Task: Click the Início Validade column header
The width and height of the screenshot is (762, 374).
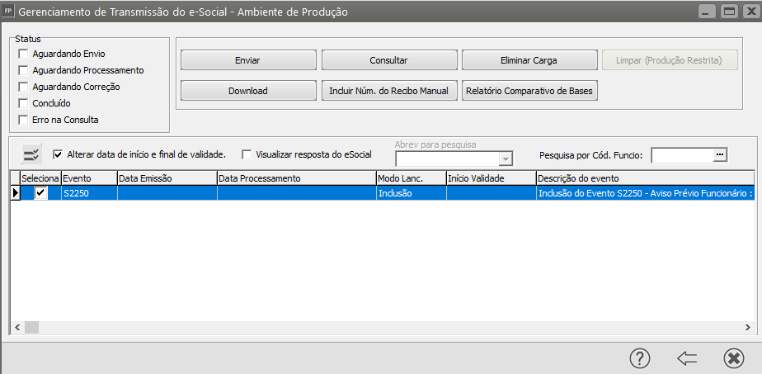Action: point(491,178)
